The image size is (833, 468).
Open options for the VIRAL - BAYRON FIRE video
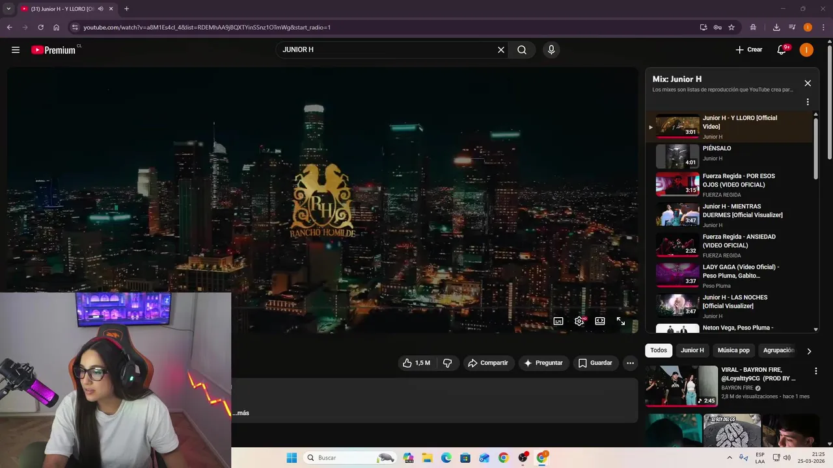tap(815, 371)
